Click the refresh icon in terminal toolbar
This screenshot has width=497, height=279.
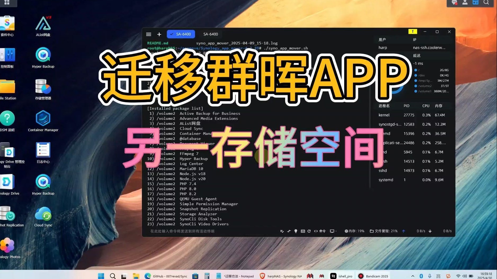309,231
